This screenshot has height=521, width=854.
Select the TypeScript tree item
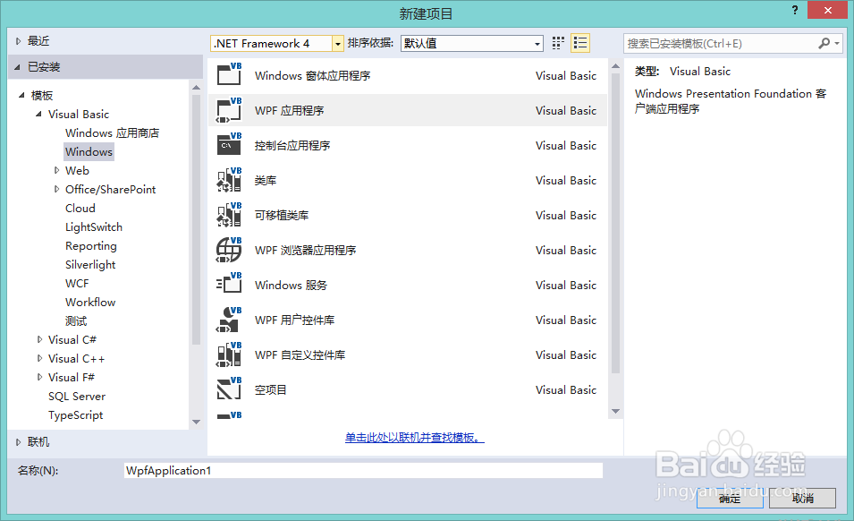click(x=75, y=414)
